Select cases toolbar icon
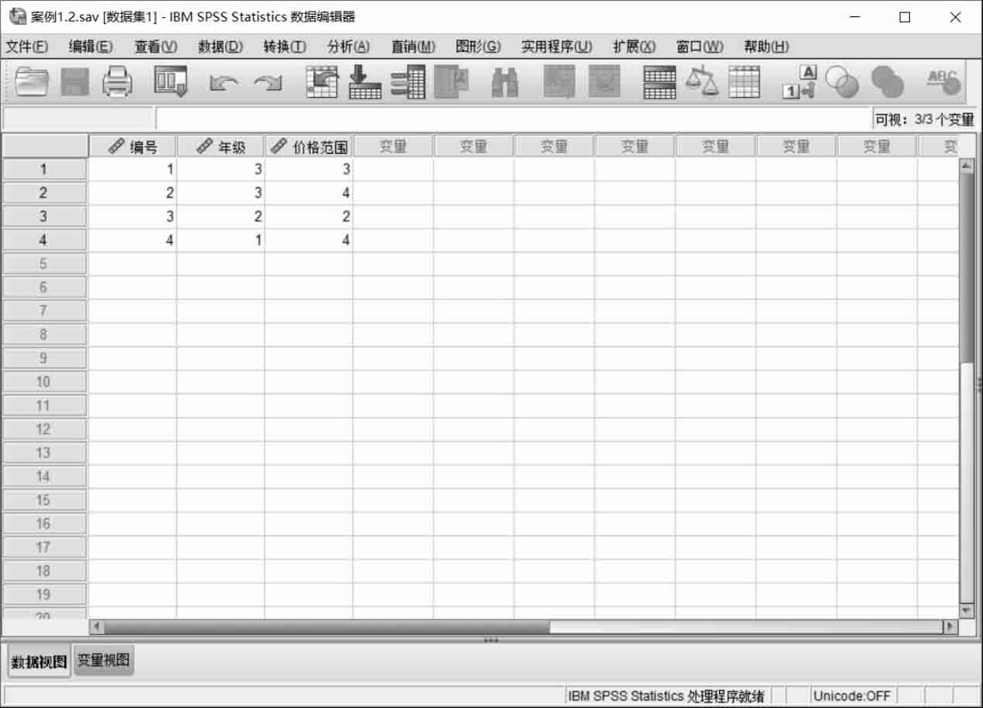The height and width of the screenshot is (708, 983). point(744,82)
